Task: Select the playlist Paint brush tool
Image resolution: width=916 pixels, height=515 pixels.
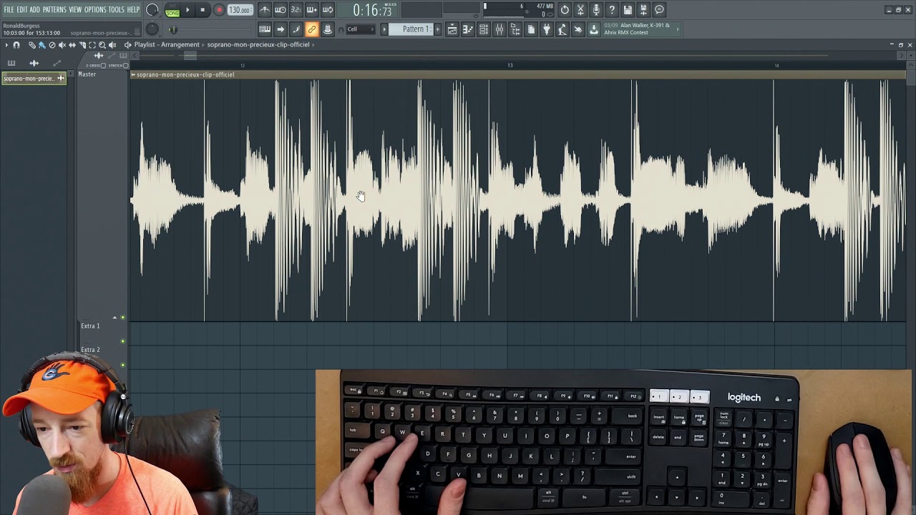Action: pyautogui.click(x=42, y=45)
